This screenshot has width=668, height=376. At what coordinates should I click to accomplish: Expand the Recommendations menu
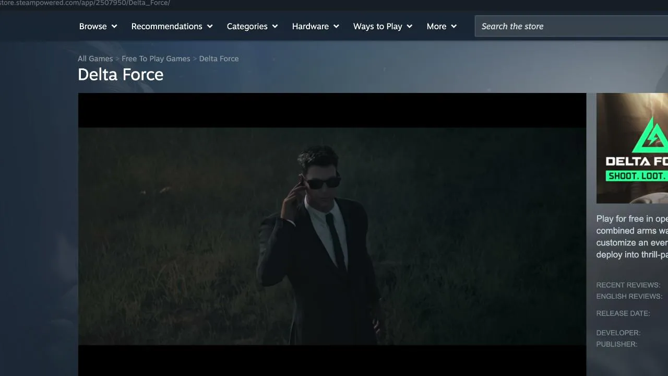(172, 26)
